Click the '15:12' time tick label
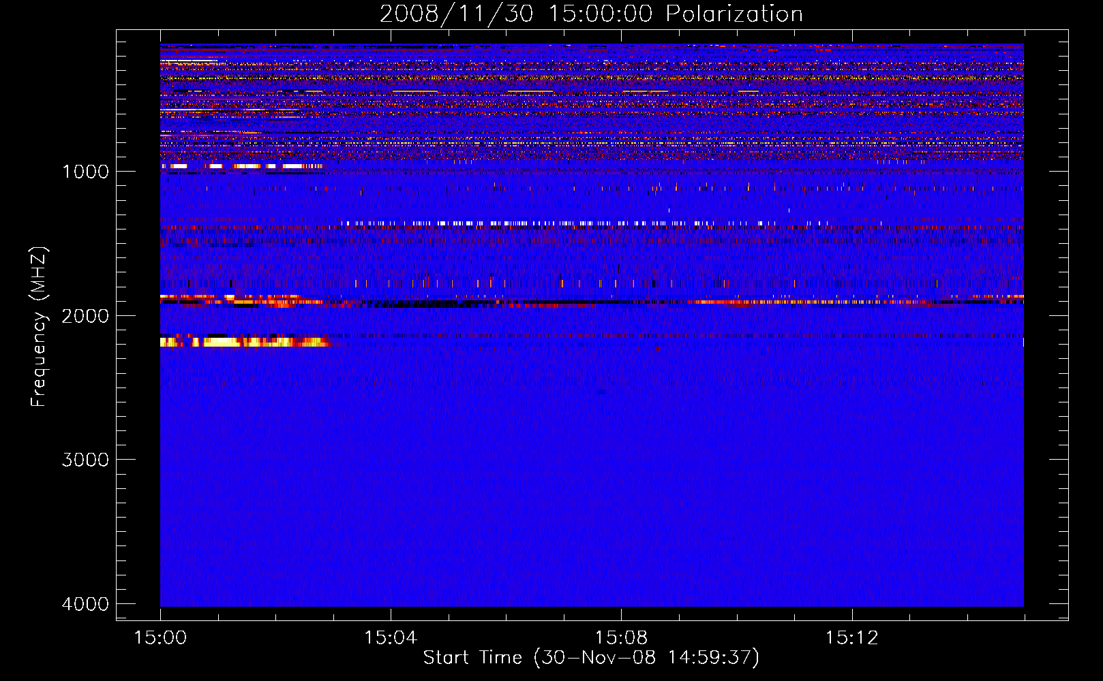 pyautogui.click(x=851, y=637)
